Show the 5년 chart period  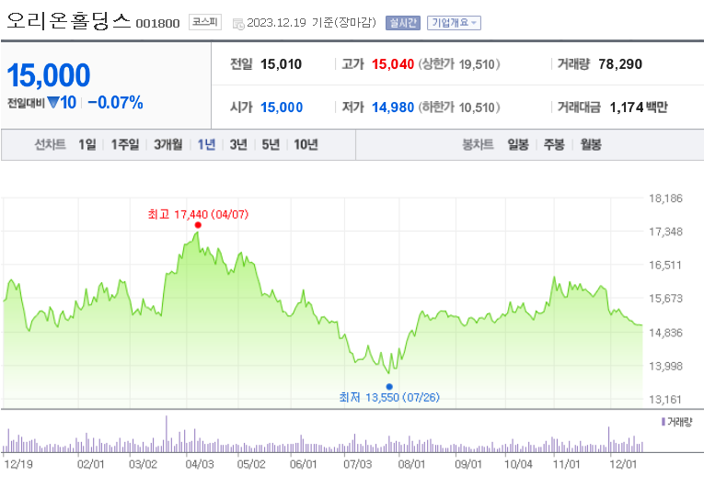(x=271, y=144)
